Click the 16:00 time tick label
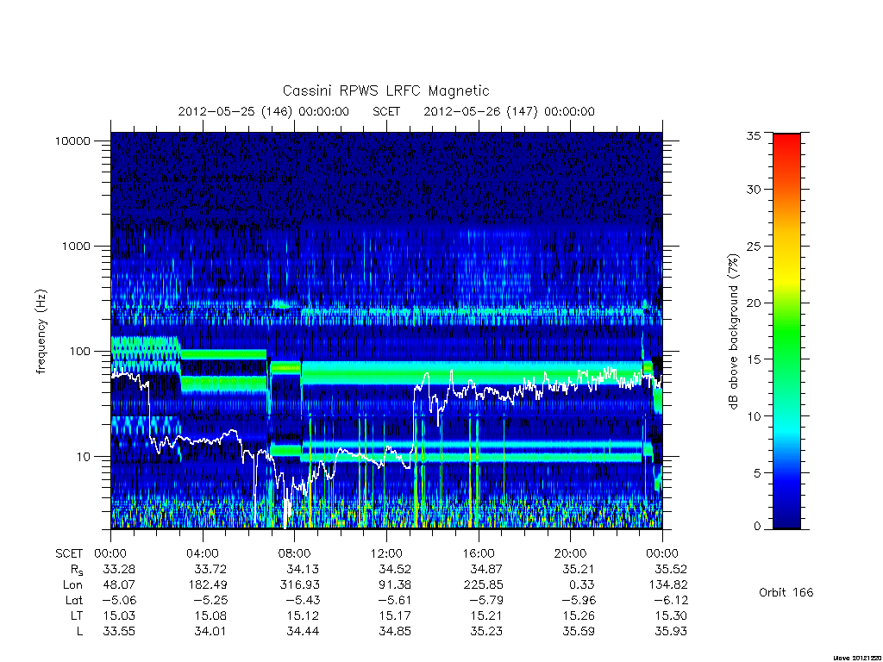The image size is (883, 662). 478,554
